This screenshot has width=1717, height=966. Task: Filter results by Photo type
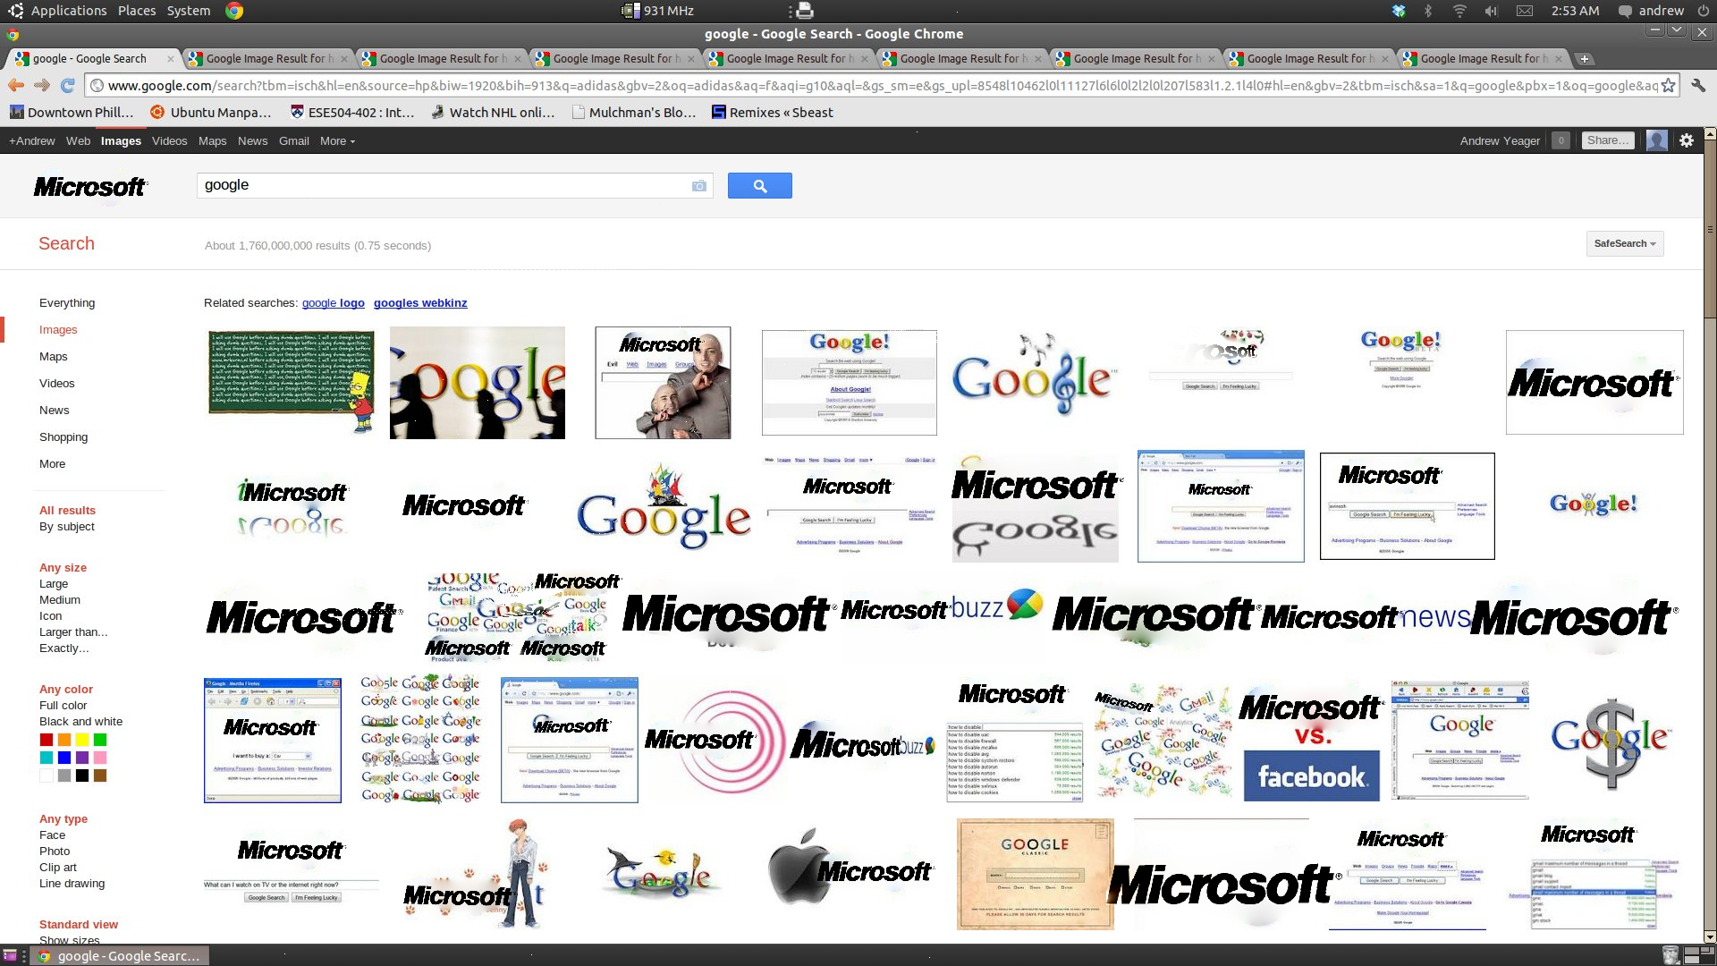pyautogui.click(x=55, y=852)
